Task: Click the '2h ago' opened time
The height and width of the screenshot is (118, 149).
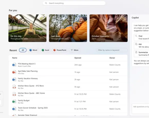Action: [x=77, y=80]
